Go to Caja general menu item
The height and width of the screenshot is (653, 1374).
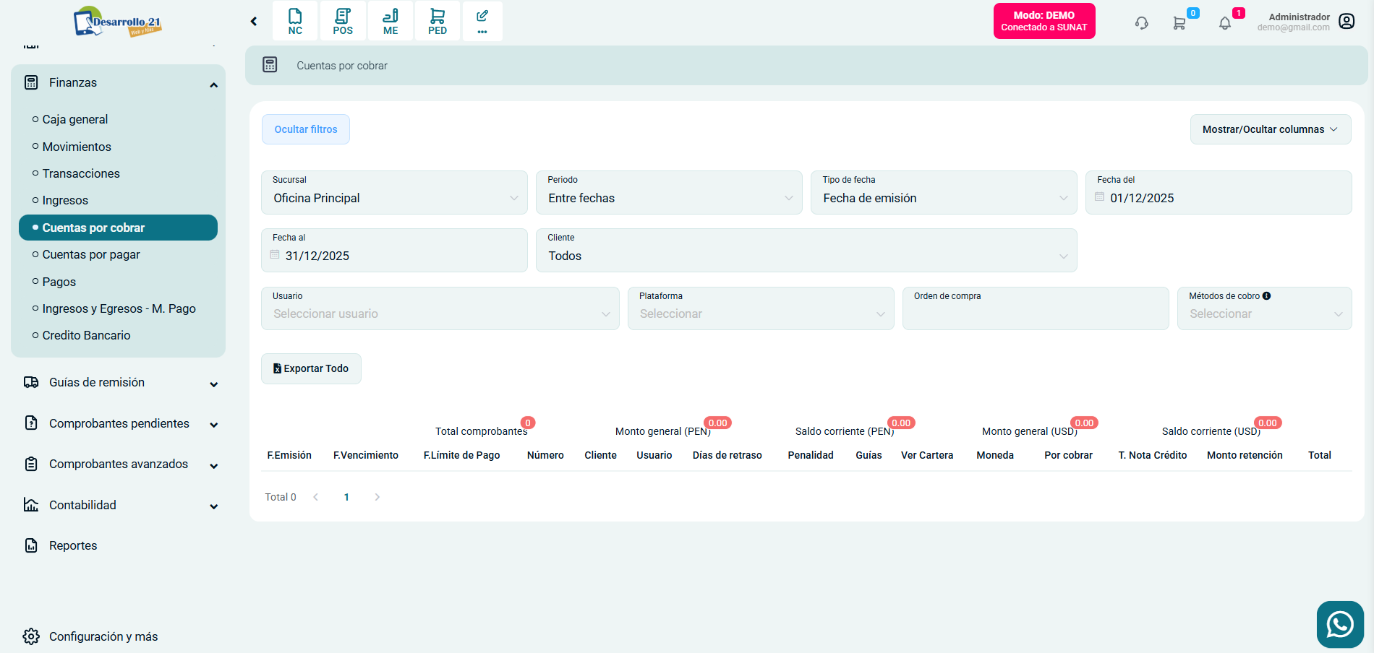tap(75, 119)
